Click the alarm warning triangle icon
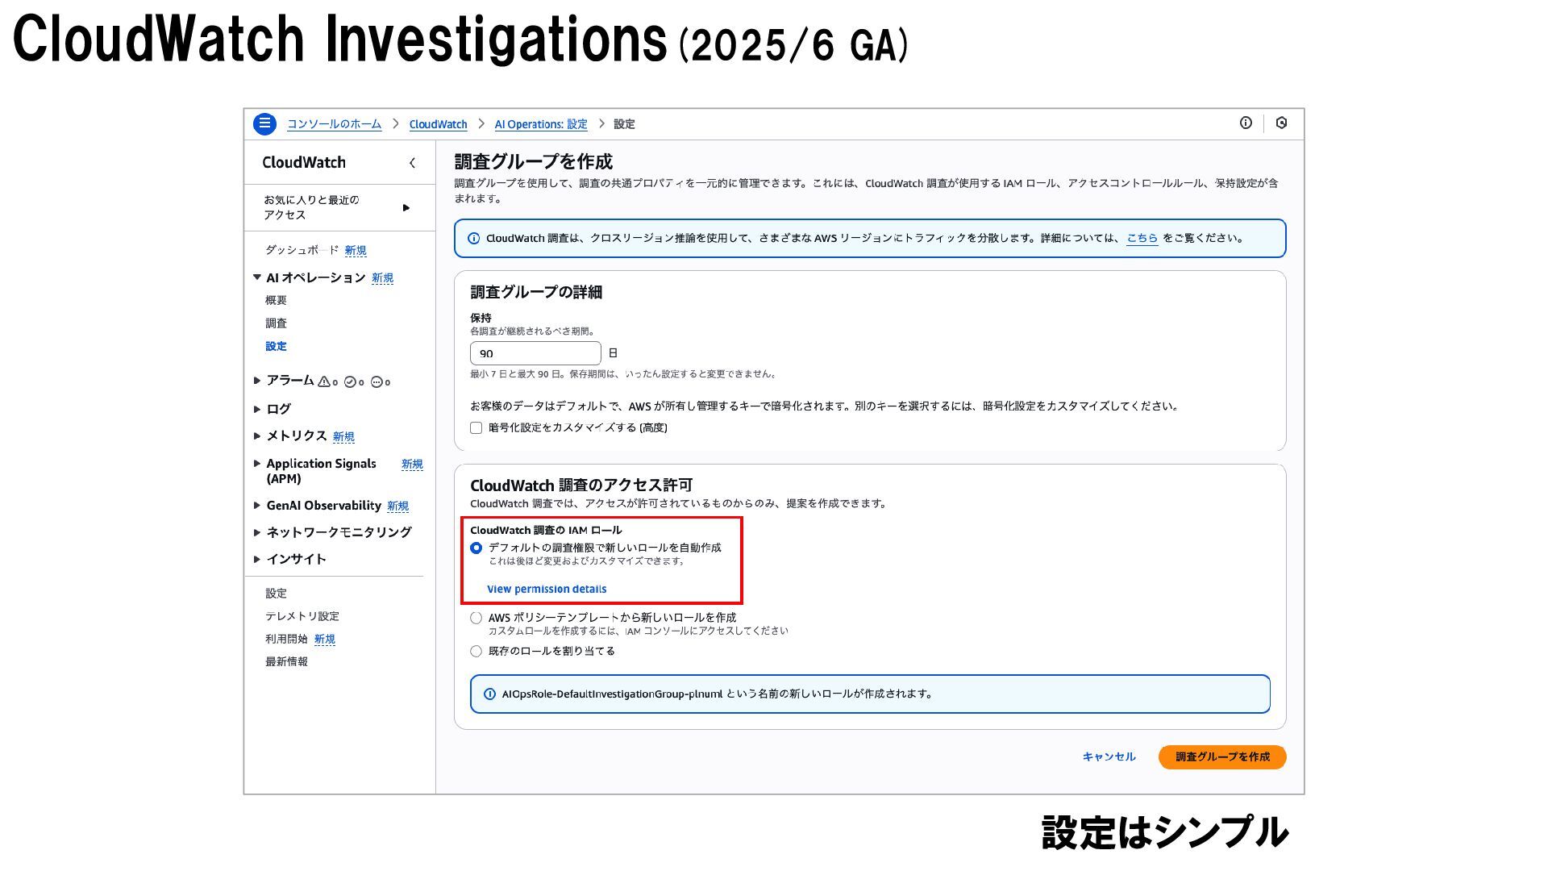The image size is (1548, 871). (x=324, y=381)
